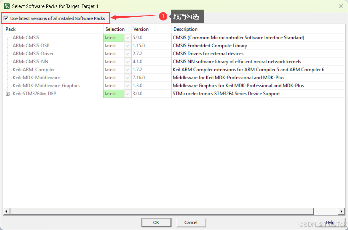
Task: Click version 1.7.2 cell
Action: (x=151, y=70)
